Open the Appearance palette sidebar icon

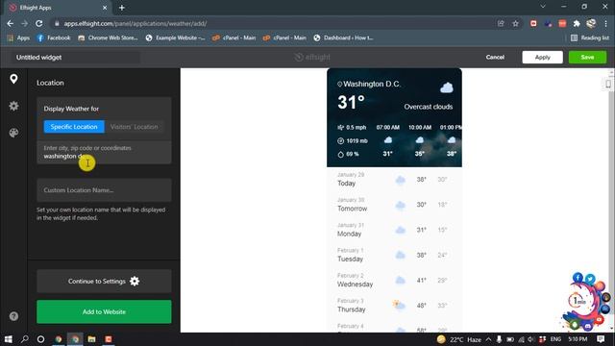[x=13, y=133]
